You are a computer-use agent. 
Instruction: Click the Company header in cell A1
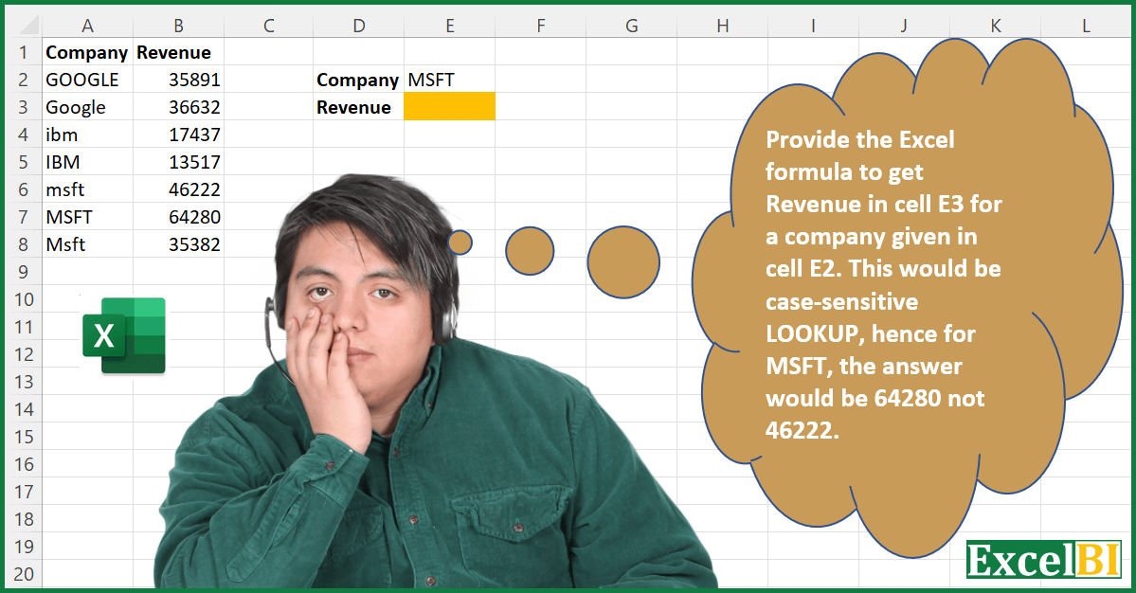pos(87,52)
